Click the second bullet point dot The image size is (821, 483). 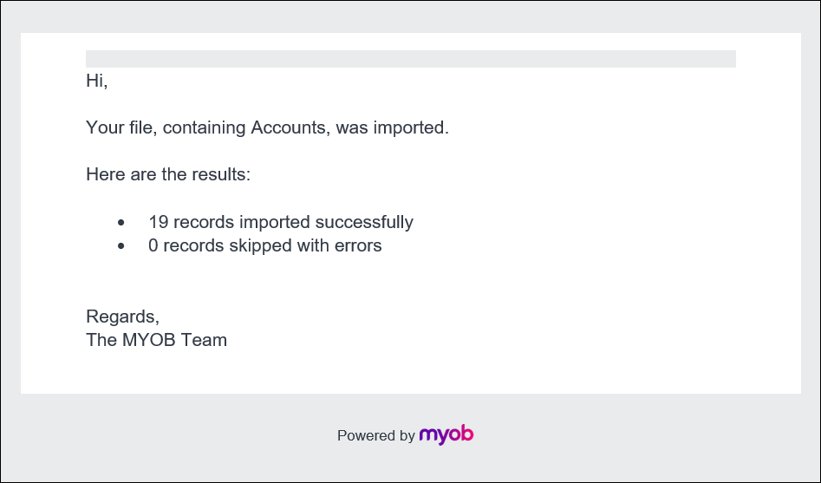(121, 246)
